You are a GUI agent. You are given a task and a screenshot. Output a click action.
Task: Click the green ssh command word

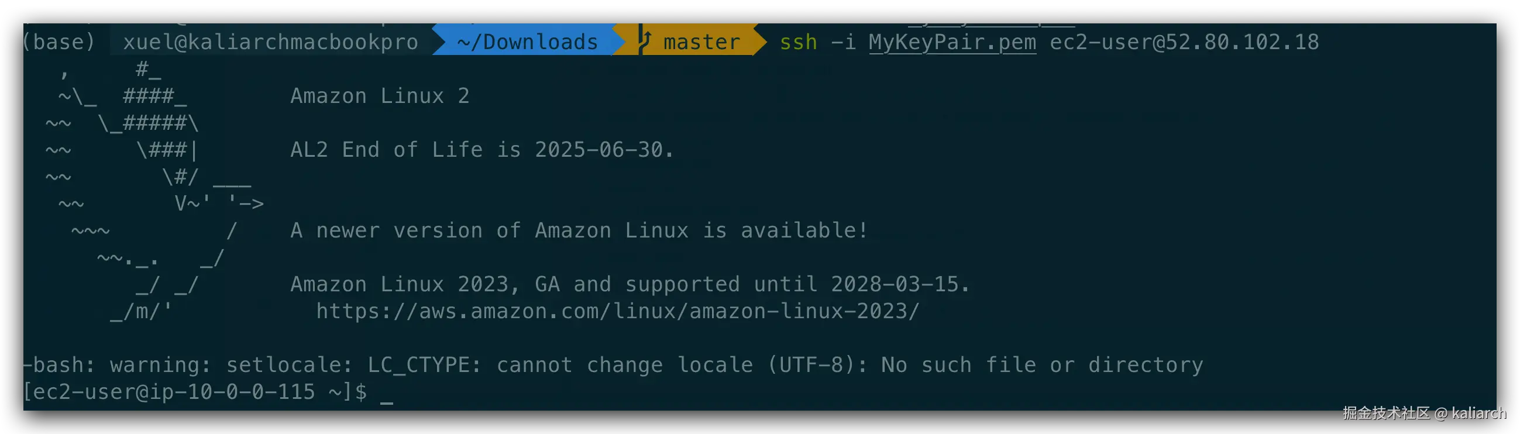tap(798, 42)
